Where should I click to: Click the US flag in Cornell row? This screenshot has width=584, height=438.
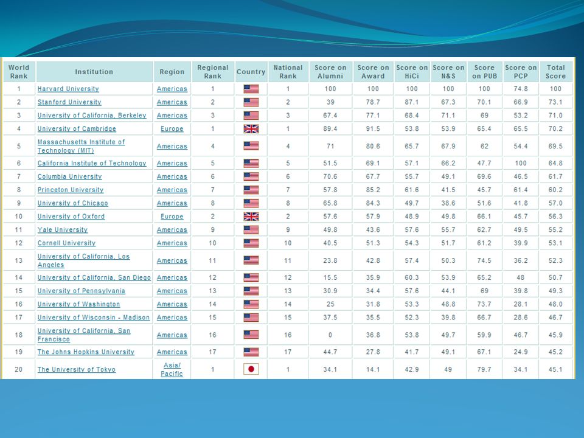pos(251,243)
